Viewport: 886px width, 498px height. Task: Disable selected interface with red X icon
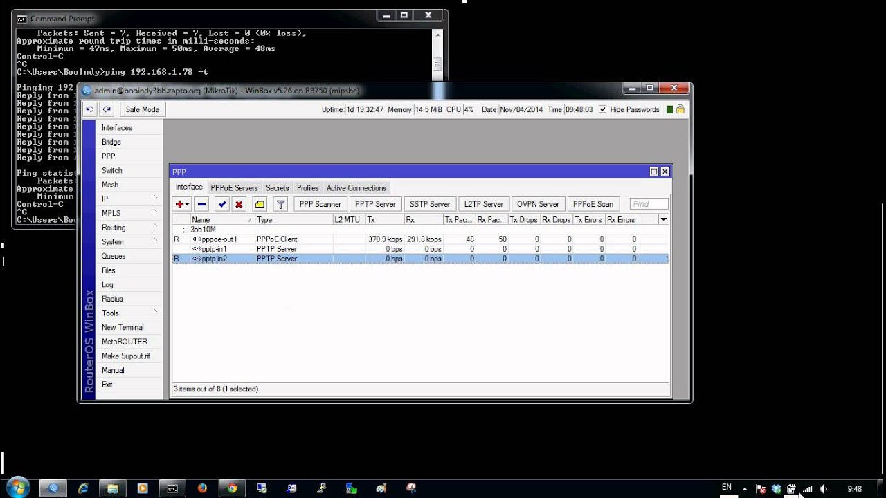click(x=239, y=204)
